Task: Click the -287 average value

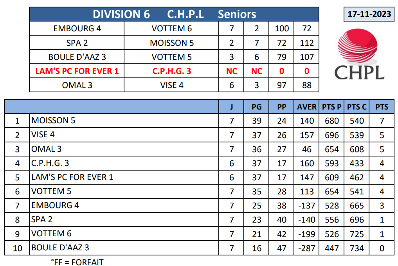Action: pyautogui.click(x=306, y=248)
